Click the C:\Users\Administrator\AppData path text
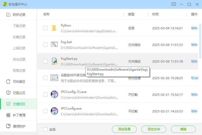Screen dimensions: 202x135 coord(89,31)
